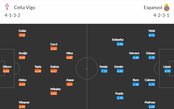Select player Galán on the pitch

pyautogui.click(x=22, y=31)
